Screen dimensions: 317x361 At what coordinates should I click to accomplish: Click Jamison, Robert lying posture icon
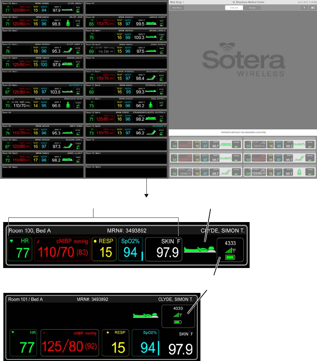[151, 23]
